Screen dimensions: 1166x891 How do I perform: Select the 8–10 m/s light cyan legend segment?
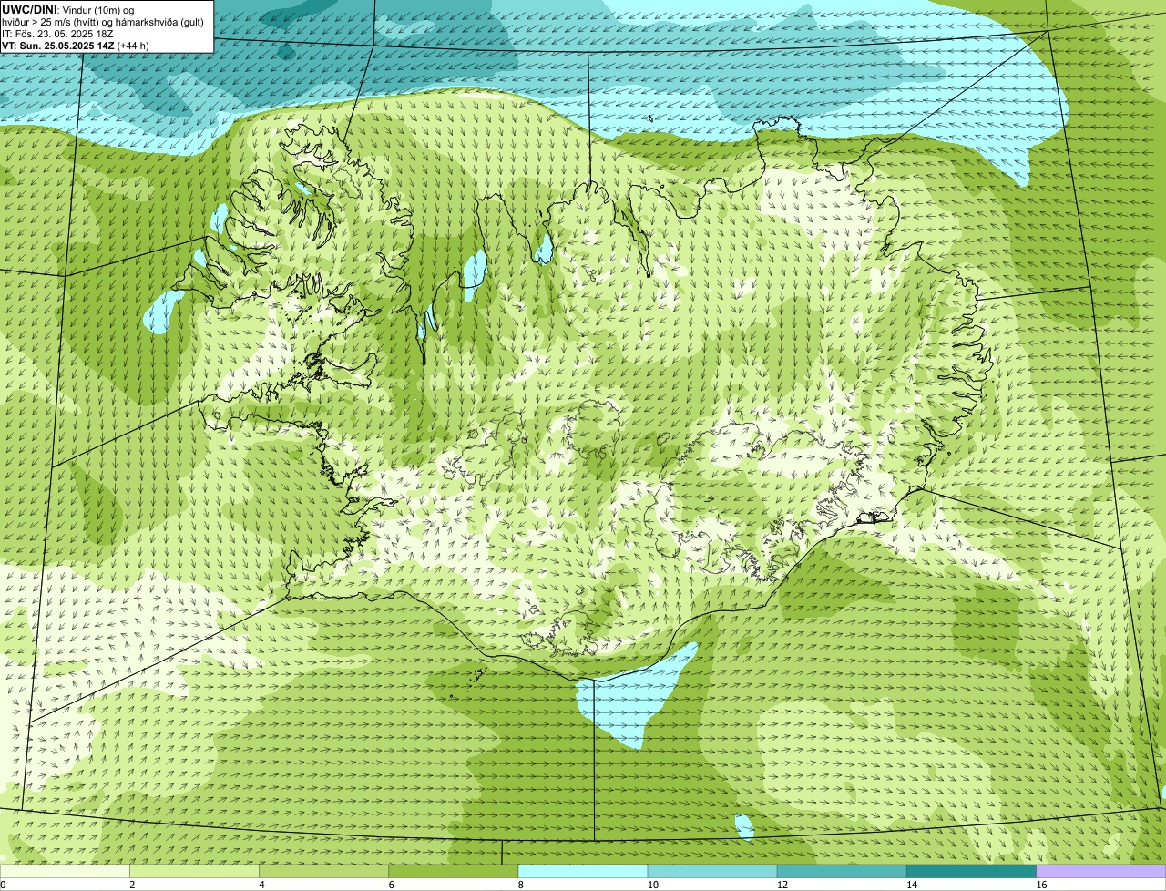[583, 872]
